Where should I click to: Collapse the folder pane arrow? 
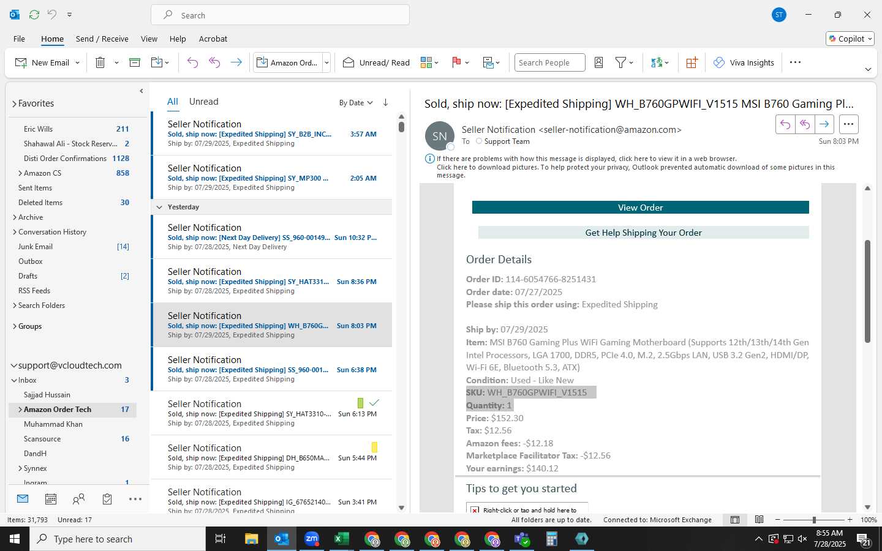[141, 91]
